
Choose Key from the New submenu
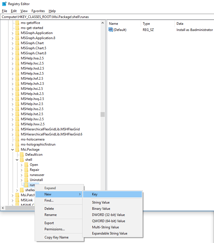pos(95,194)
